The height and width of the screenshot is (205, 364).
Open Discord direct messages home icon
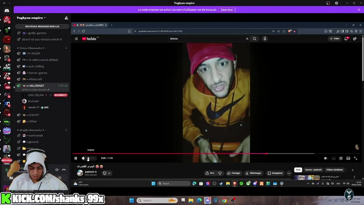point(7,11)
